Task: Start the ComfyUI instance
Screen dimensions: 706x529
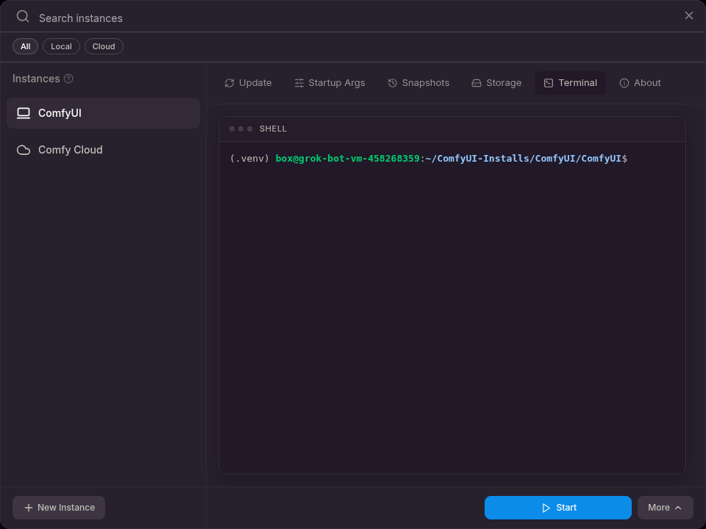Action: [x=558, y=508]
